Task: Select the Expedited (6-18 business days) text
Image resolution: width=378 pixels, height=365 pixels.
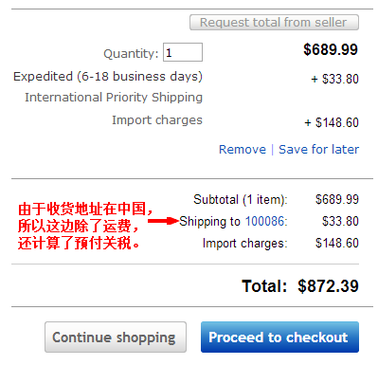Action: coord(108,77)
